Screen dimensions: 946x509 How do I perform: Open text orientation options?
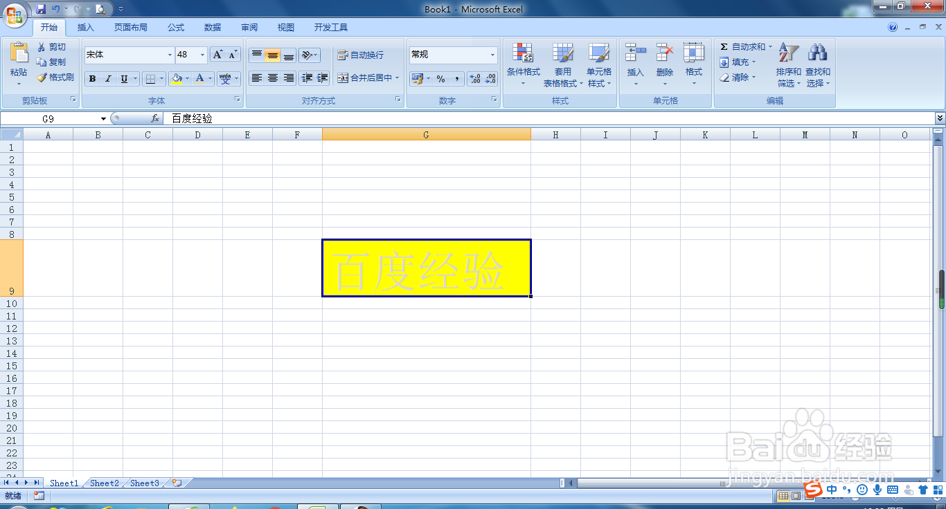(x=310, y=55)
